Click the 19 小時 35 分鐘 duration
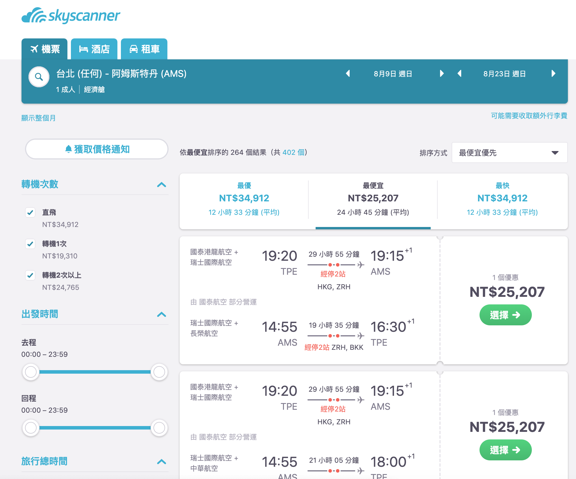The width and height of the screenshot is (576, 479). [334, 325]
